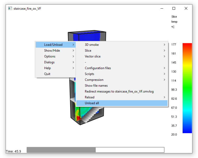
Task: Click the 82.6 colorbar label
Action: 174,99
